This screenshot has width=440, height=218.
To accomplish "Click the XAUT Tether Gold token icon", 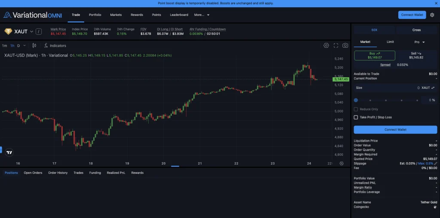I will pyautogui.click(x=8, y=31).
